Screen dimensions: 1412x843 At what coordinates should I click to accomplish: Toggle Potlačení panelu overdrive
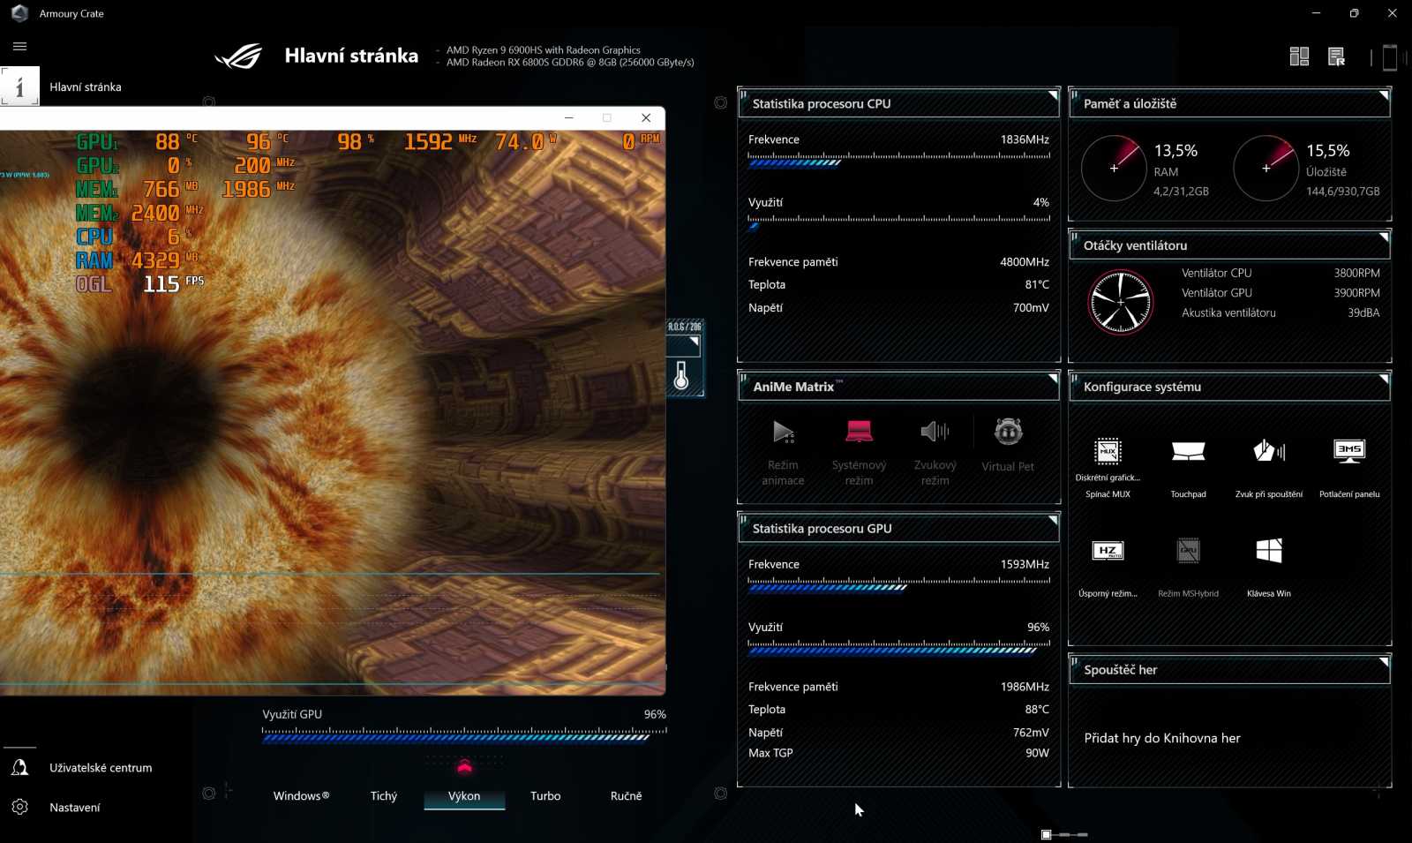(1349, 467)
